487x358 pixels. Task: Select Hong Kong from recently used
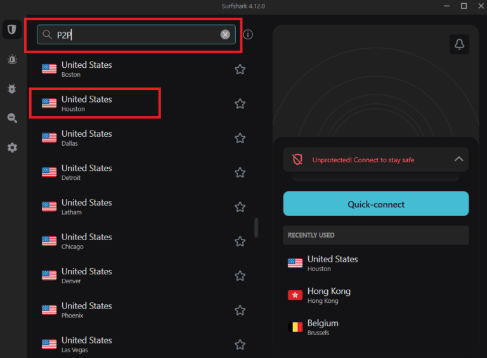tap(328, 295)
